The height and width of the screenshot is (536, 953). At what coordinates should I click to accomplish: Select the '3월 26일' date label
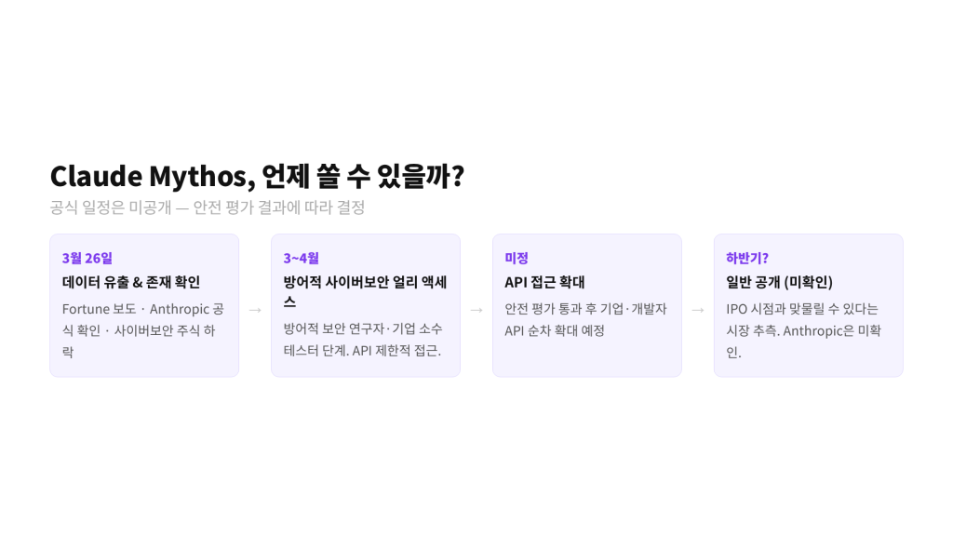tap(87, 258)
